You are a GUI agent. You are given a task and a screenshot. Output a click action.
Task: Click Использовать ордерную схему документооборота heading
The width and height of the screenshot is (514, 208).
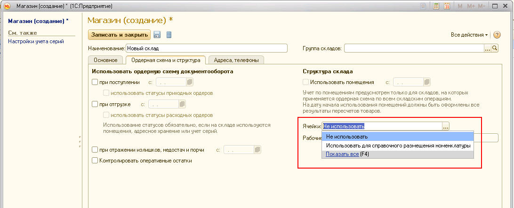(162, 71)
